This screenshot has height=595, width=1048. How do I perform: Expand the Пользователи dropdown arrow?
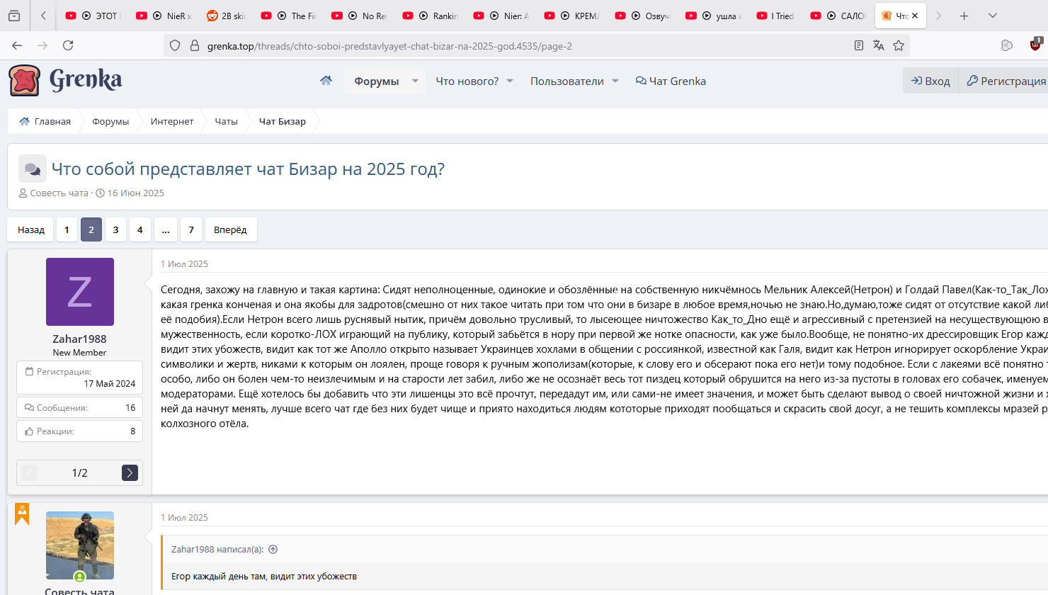click(x=615, y=81)
